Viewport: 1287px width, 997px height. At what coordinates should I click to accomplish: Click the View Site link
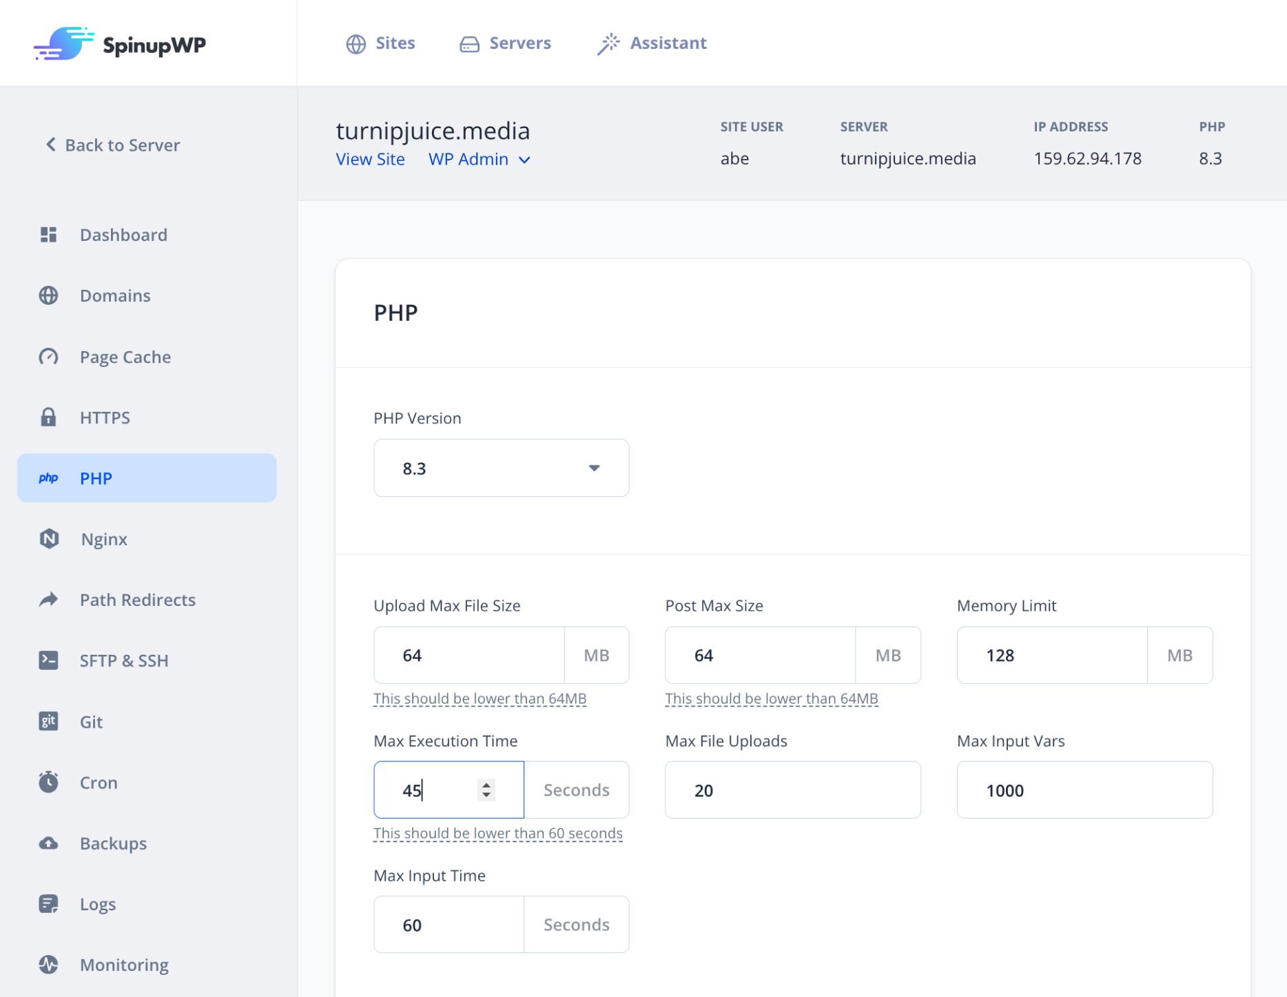370,159
